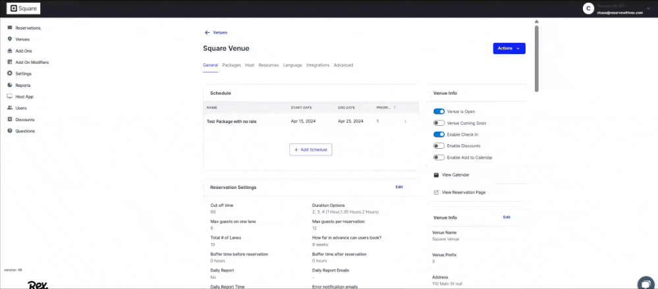Click the back arrow beside Venues
This screenshot has width=658, height=289.
[207, 32]
